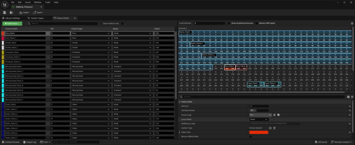Viewport: 355px width, 145px height.
Task: Browse to Pyro fixture type folder icon
Action: pyautogui.click(x=279, y=115)
